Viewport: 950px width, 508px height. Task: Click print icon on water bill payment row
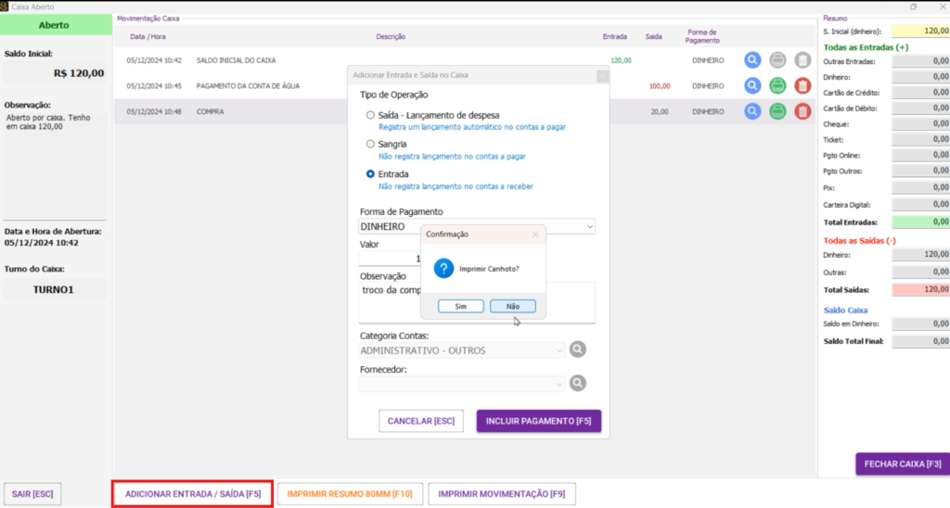[777, 86]
